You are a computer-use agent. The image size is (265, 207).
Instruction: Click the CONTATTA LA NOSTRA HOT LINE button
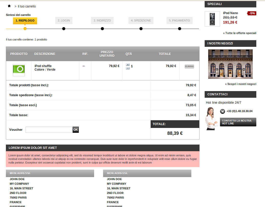click(x=238, y=122)
